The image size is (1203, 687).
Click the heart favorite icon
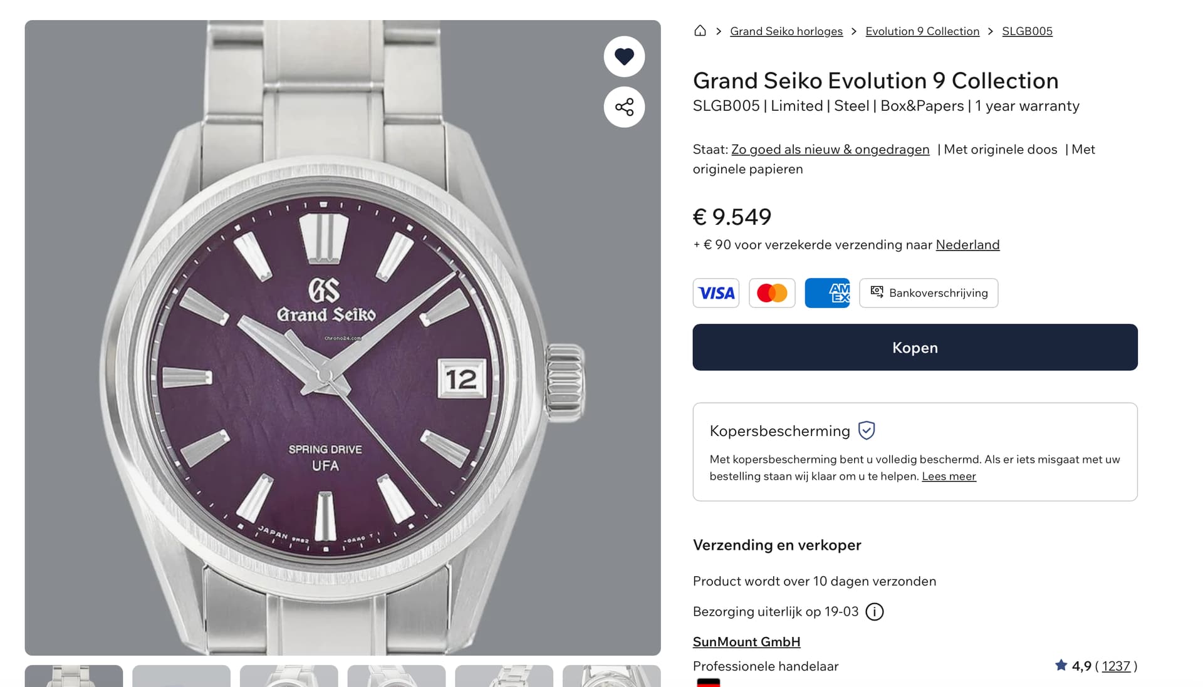624,56
